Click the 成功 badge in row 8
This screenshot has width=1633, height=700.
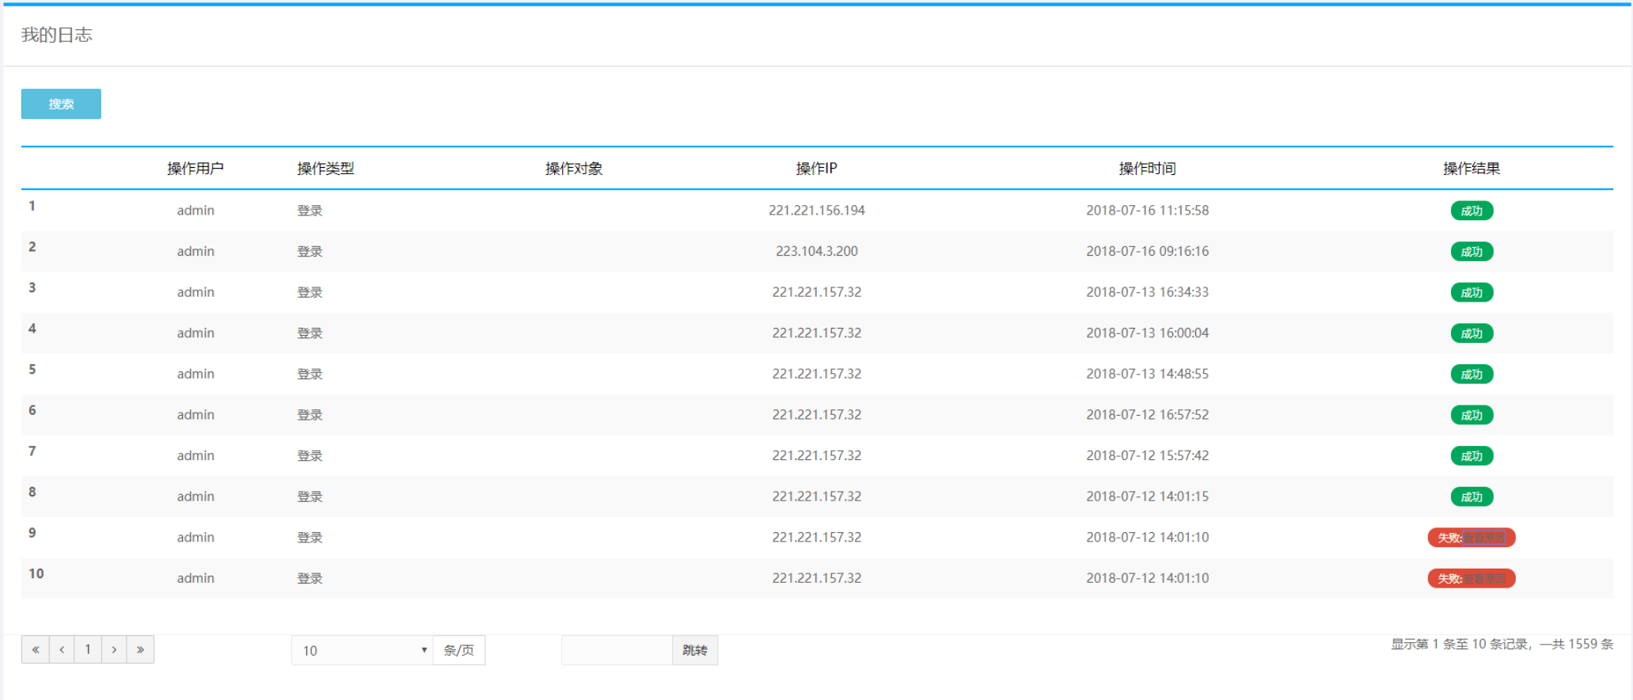[1472, 497]
